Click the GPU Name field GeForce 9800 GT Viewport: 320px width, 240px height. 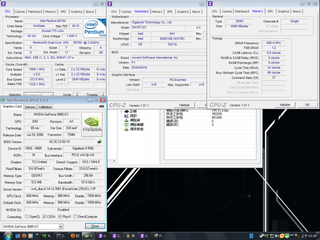point(51,114)
